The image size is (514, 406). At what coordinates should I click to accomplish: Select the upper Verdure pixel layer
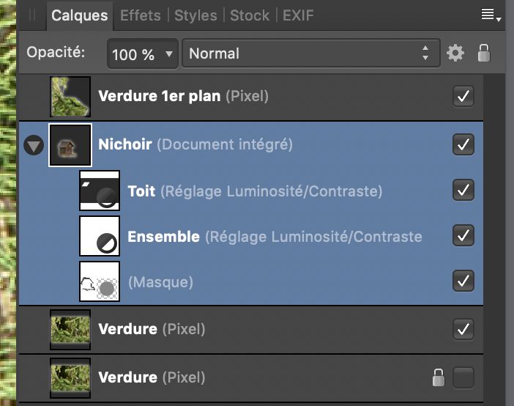point(127,329)
